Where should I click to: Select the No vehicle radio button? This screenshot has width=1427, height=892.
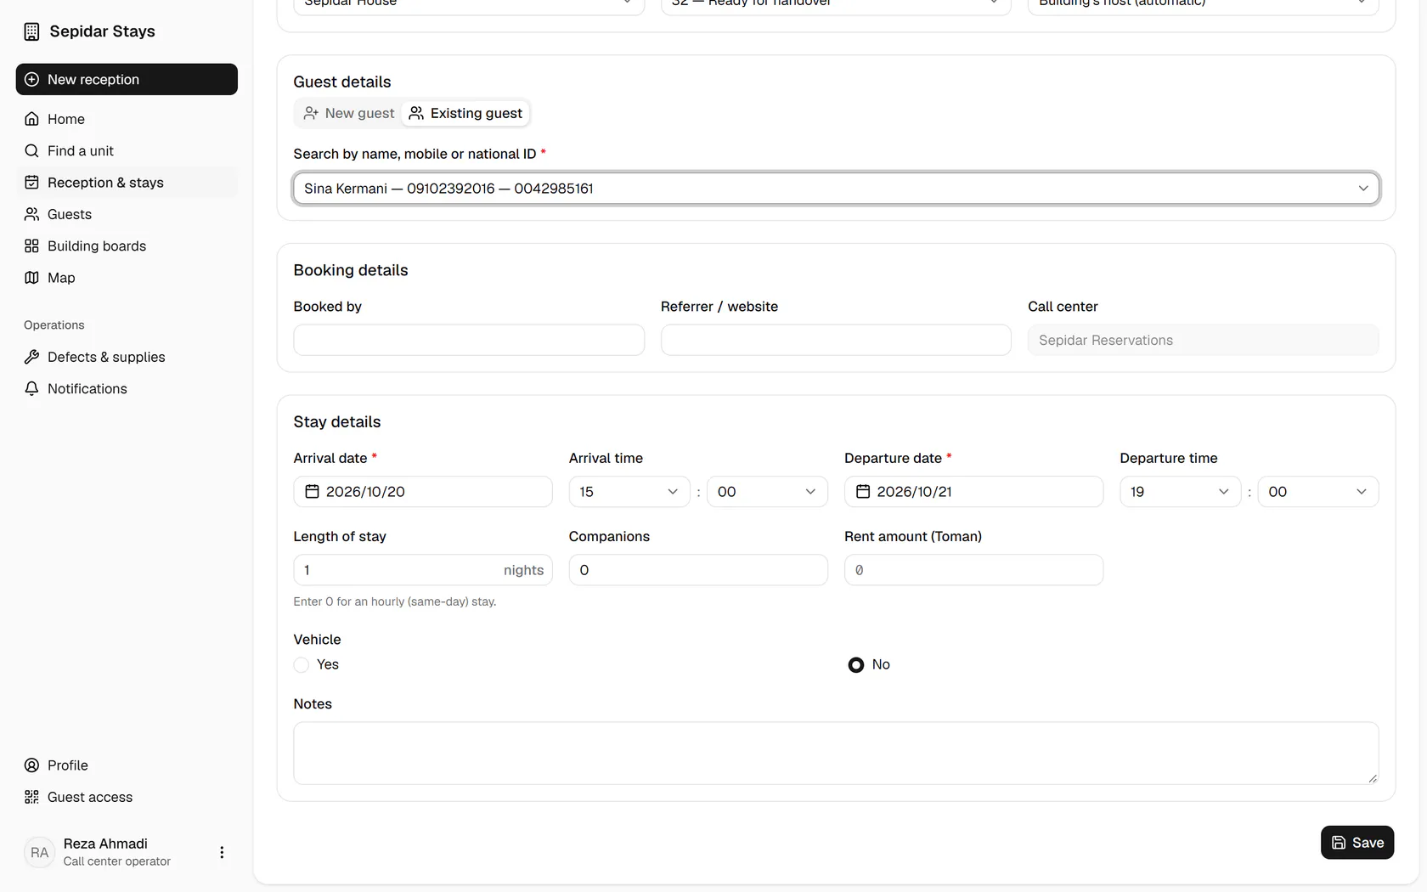[856, 664]
